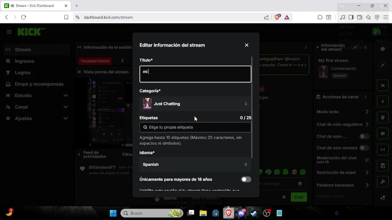Select the Stream - Kick Dashboard tab
Image resolution: width=392 pixels, height=220 pixels.
(x=35, y=6)
